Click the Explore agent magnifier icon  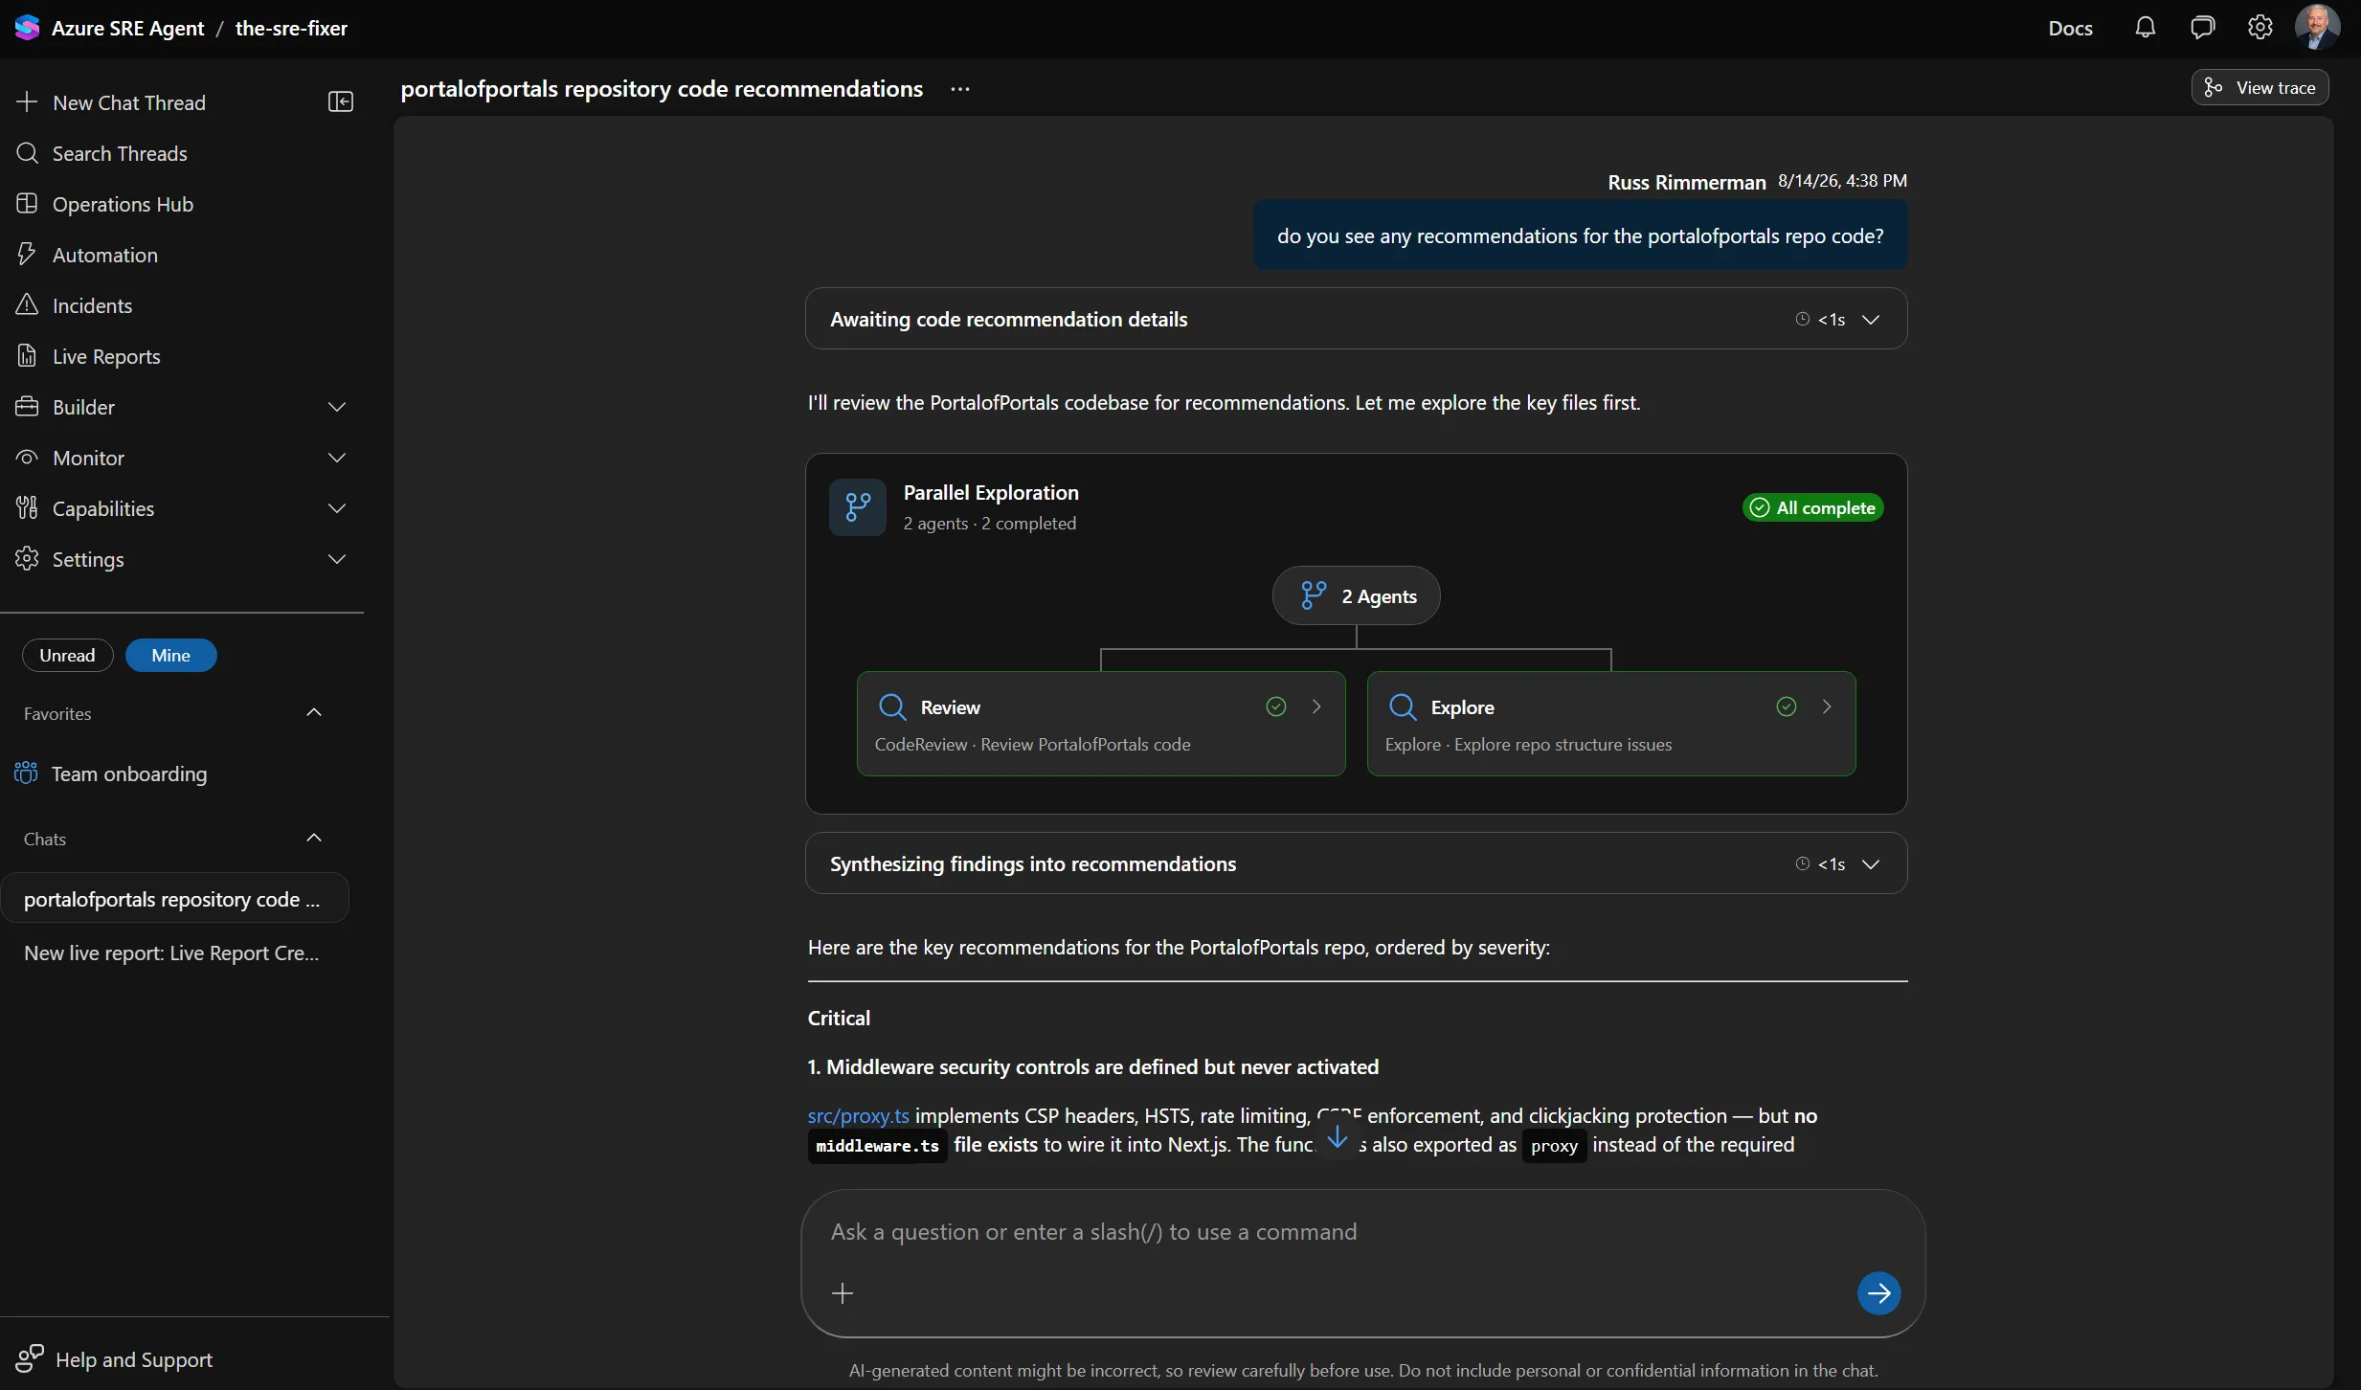point(1403,706)
